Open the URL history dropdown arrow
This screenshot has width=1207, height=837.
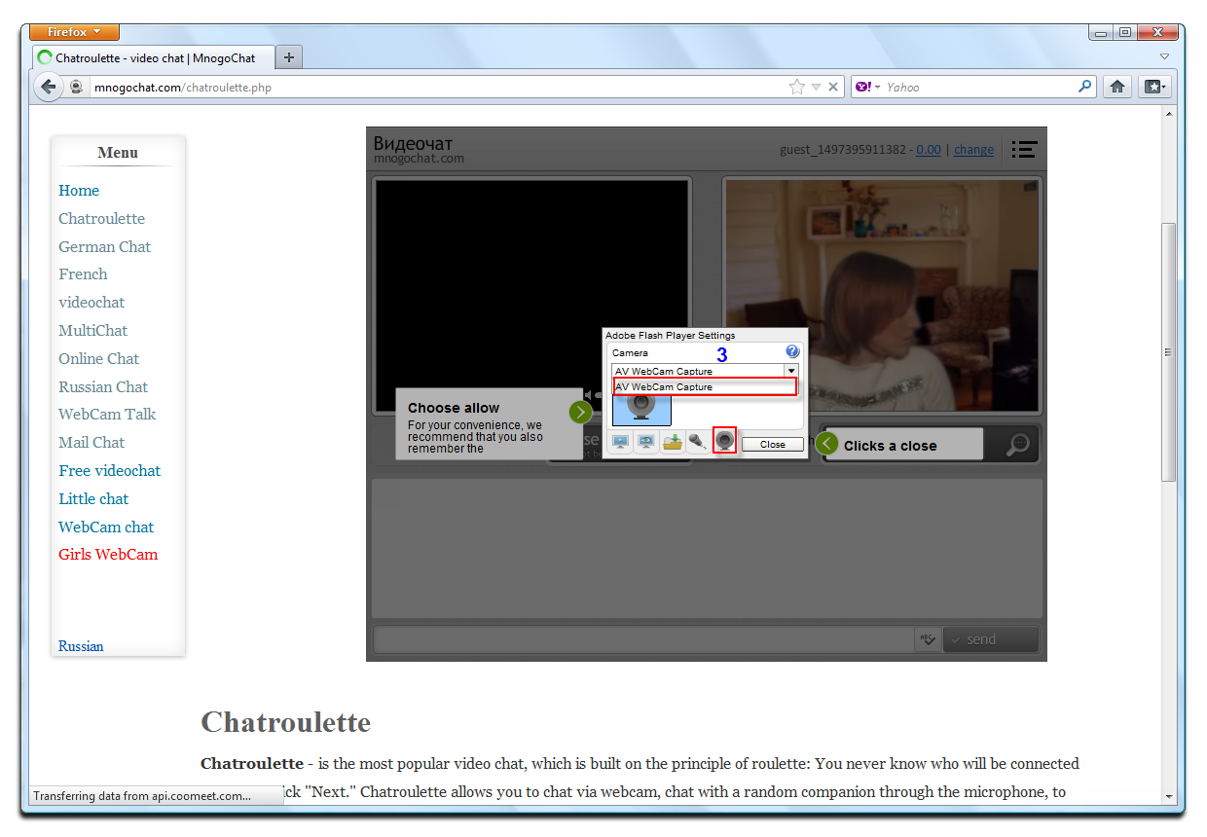[816, 87]
